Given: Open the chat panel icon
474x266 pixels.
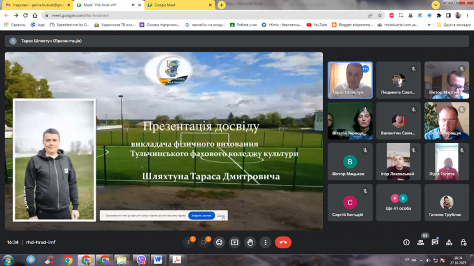Looking at the screenshot, I should (435, 242).
